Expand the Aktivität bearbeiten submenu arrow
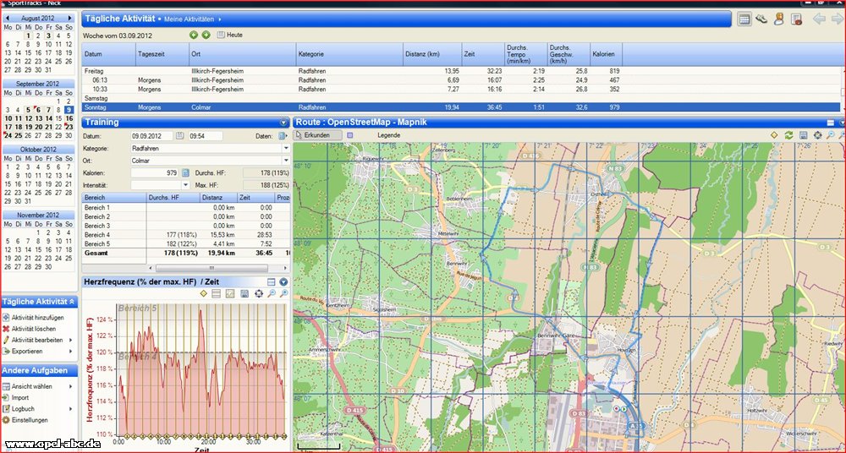846x453 pixels. (71, 341)
